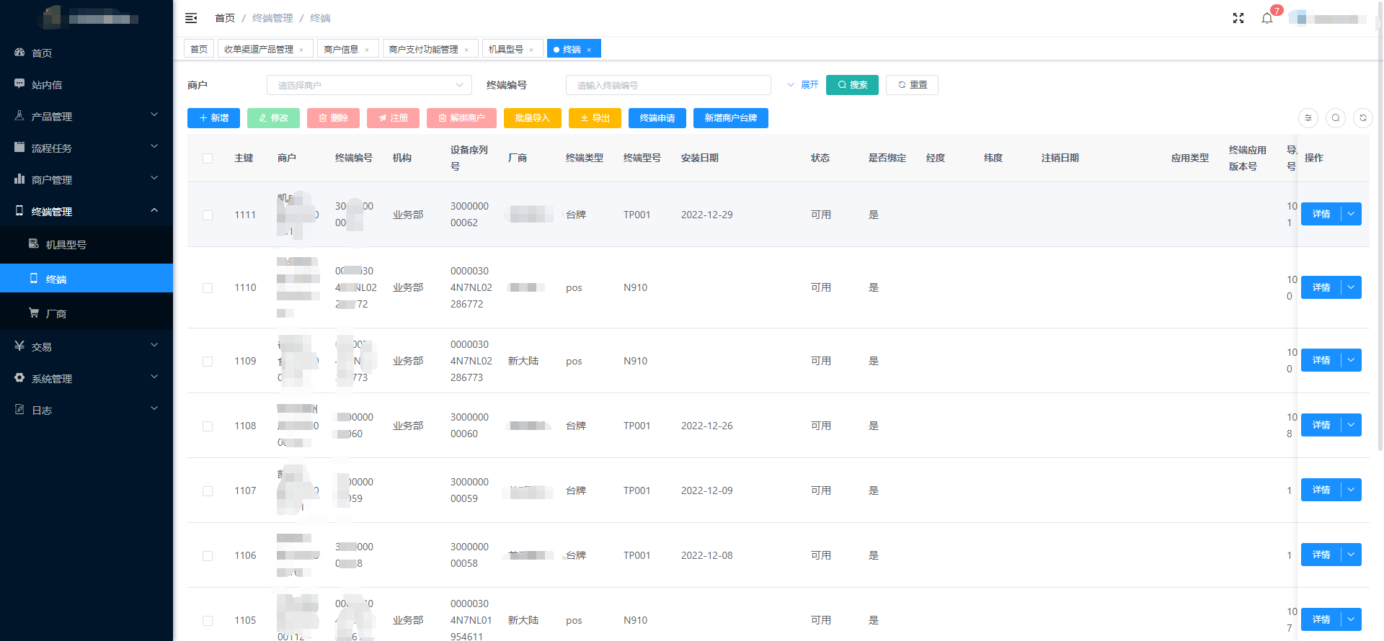Click the 解绑商户 button

461,118
